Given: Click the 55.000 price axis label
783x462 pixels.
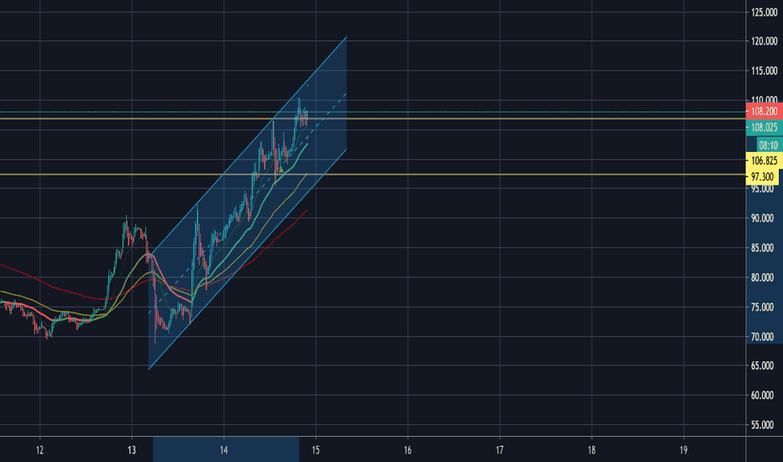Looking at the screenshot, I should click(763, 425).
